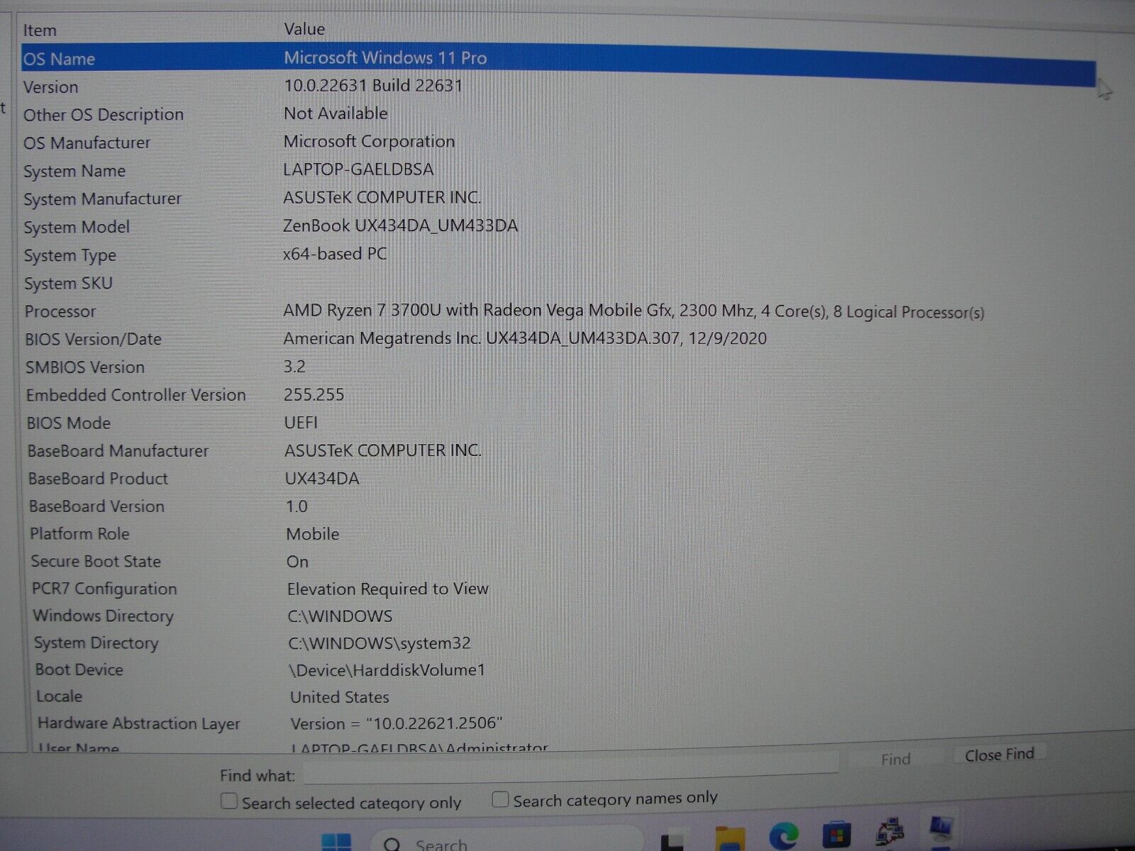Click the 'Microsoft Windows 11 Pro' value
The height and width of the screenshot is (851, 1135).
pyautogui.click(x=385, y=57)
